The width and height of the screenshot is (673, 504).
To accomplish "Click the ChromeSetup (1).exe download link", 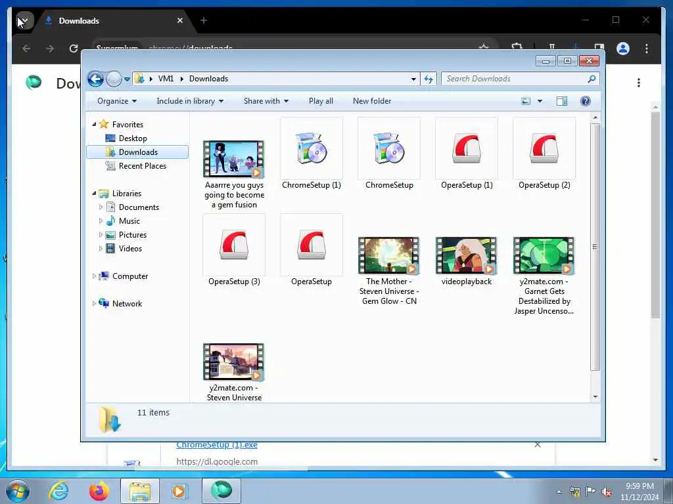I will (x=217, y=445).
